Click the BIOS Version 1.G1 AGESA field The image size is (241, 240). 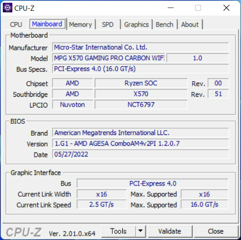(x=140, y=143)
